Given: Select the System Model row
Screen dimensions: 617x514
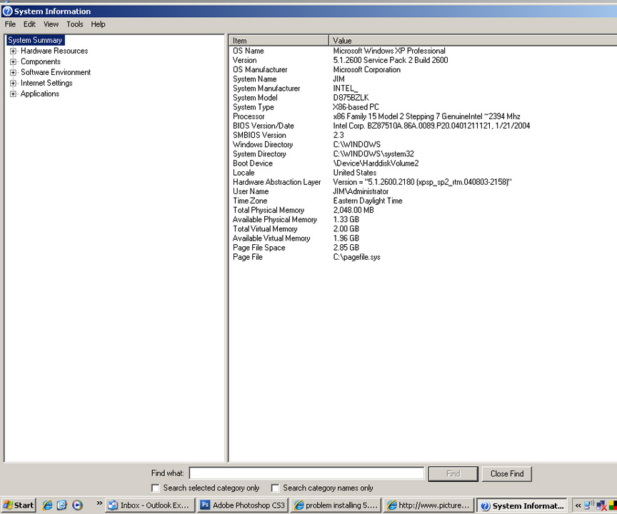Looking at the screenshot, I should [x=423, y=98].
